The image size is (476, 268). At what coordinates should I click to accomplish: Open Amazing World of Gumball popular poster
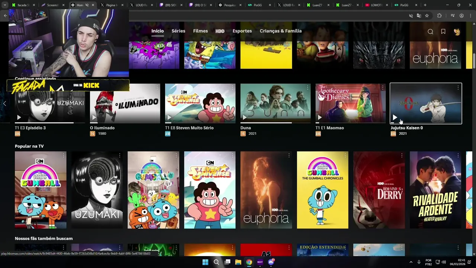click(x=41, y=190)
